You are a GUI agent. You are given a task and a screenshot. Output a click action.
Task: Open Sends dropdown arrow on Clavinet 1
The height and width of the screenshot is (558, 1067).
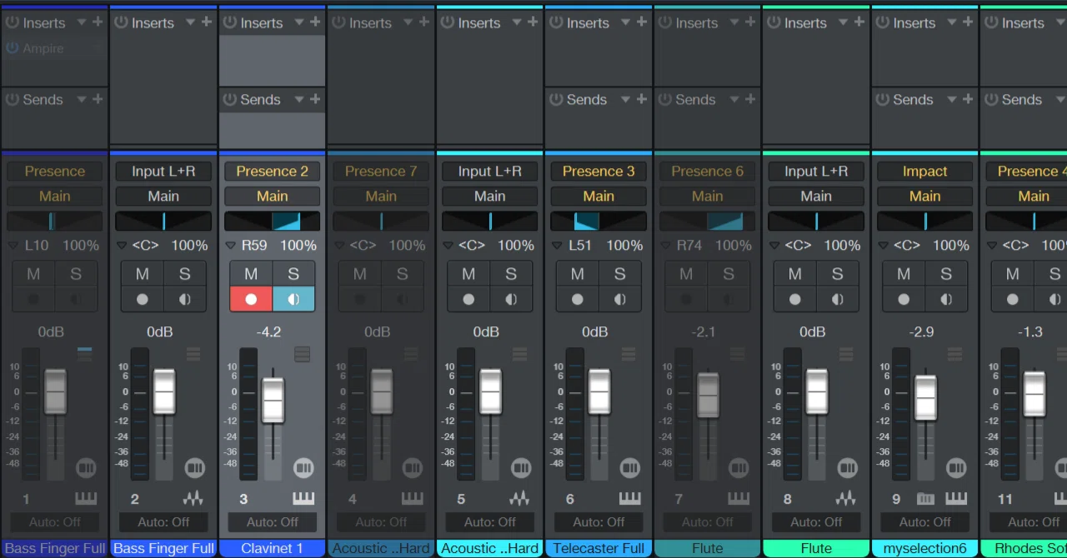pos(299,99)
